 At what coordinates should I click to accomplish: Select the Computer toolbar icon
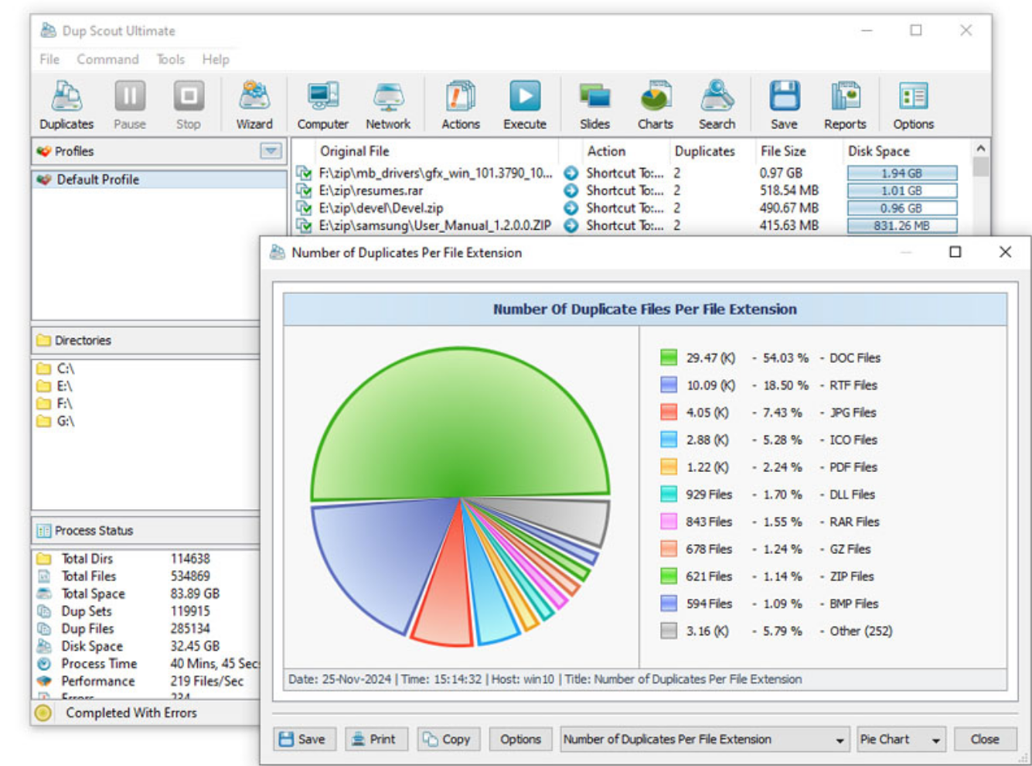point(322,104)
